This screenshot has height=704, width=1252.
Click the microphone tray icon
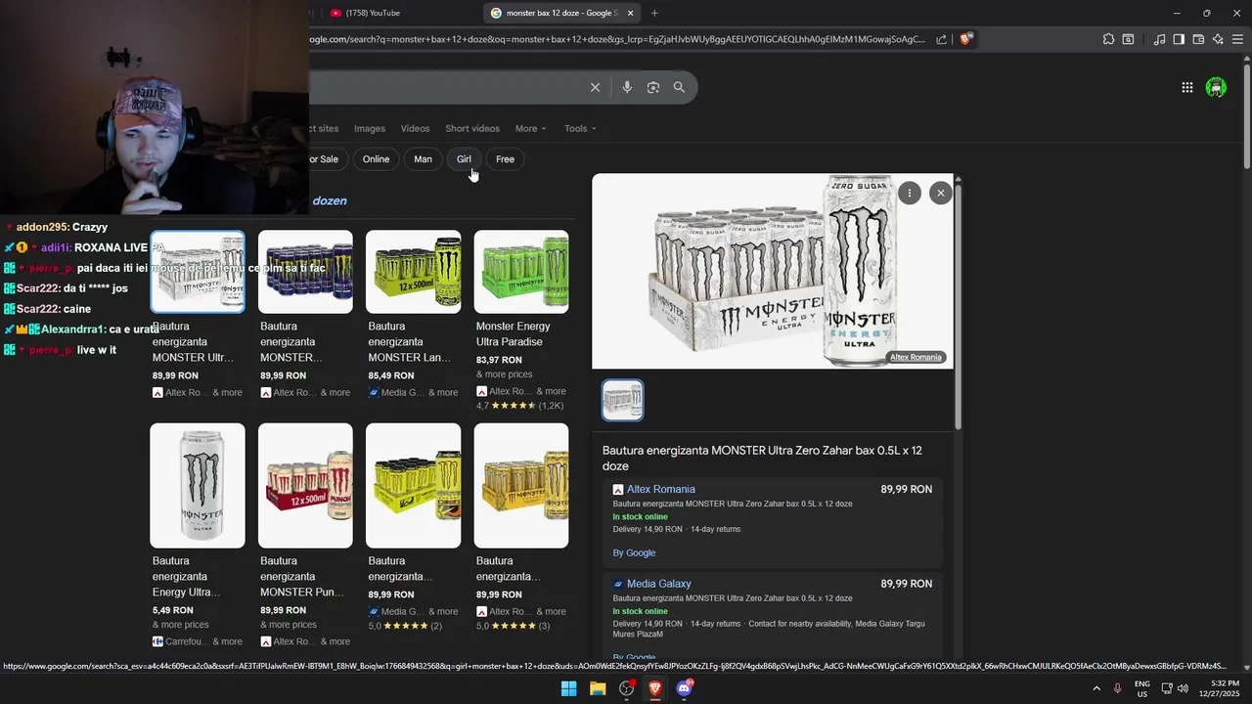(x=1117, y=688)
